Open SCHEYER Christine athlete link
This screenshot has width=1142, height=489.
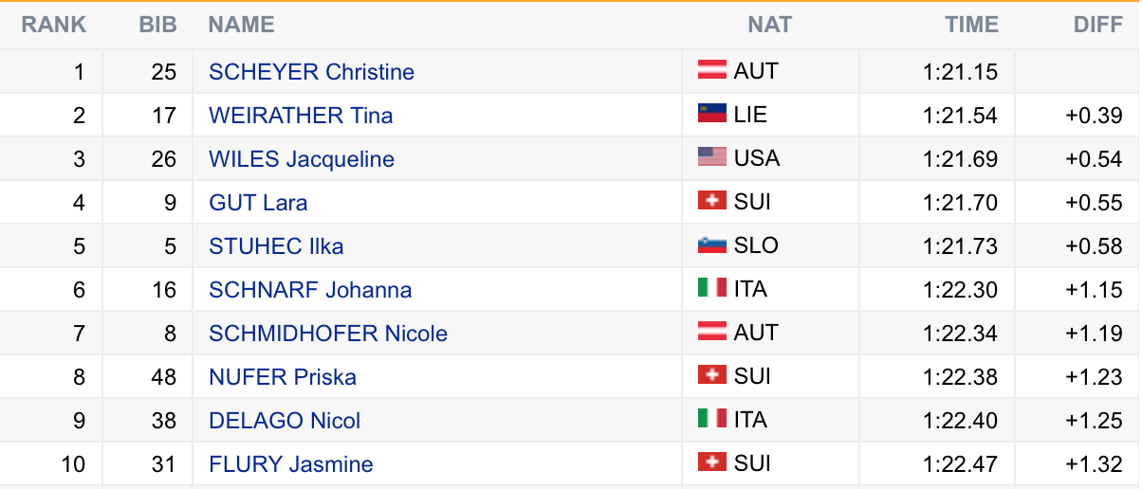tap(311, 72)
